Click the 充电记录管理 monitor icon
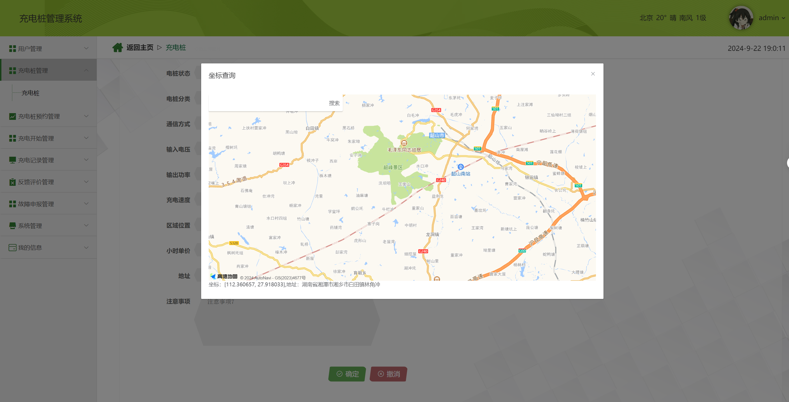The image size is (789, 402). tap(13, 160)
